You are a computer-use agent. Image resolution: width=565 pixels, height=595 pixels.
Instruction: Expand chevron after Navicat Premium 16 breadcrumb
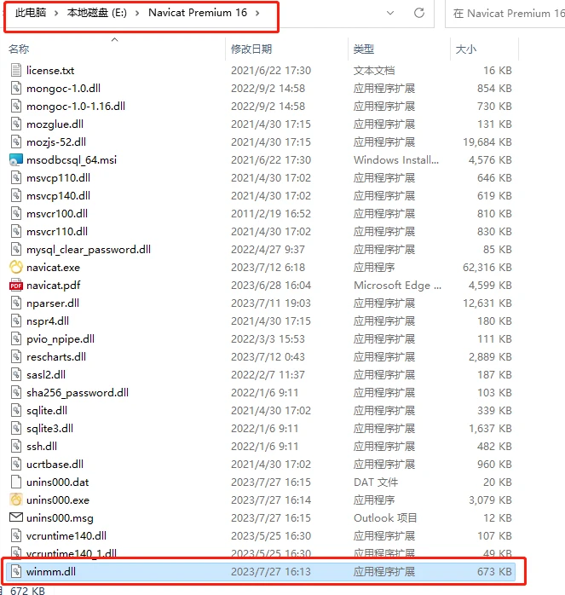click(x=257, y=14)
